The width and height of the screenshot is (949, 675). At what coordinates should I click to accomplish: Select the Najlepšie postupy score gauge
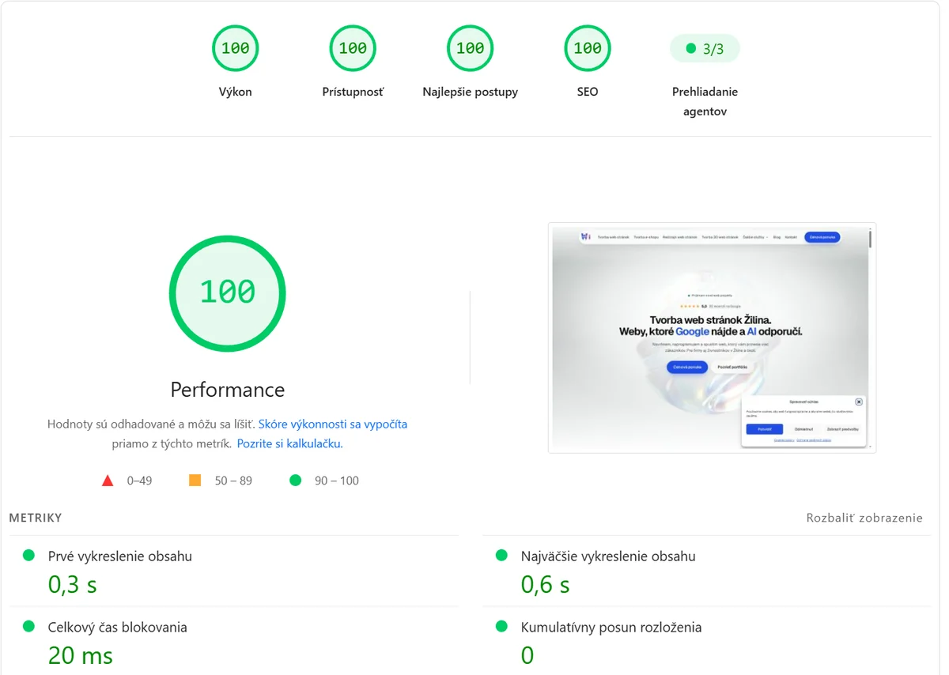[x=470, y=48]
